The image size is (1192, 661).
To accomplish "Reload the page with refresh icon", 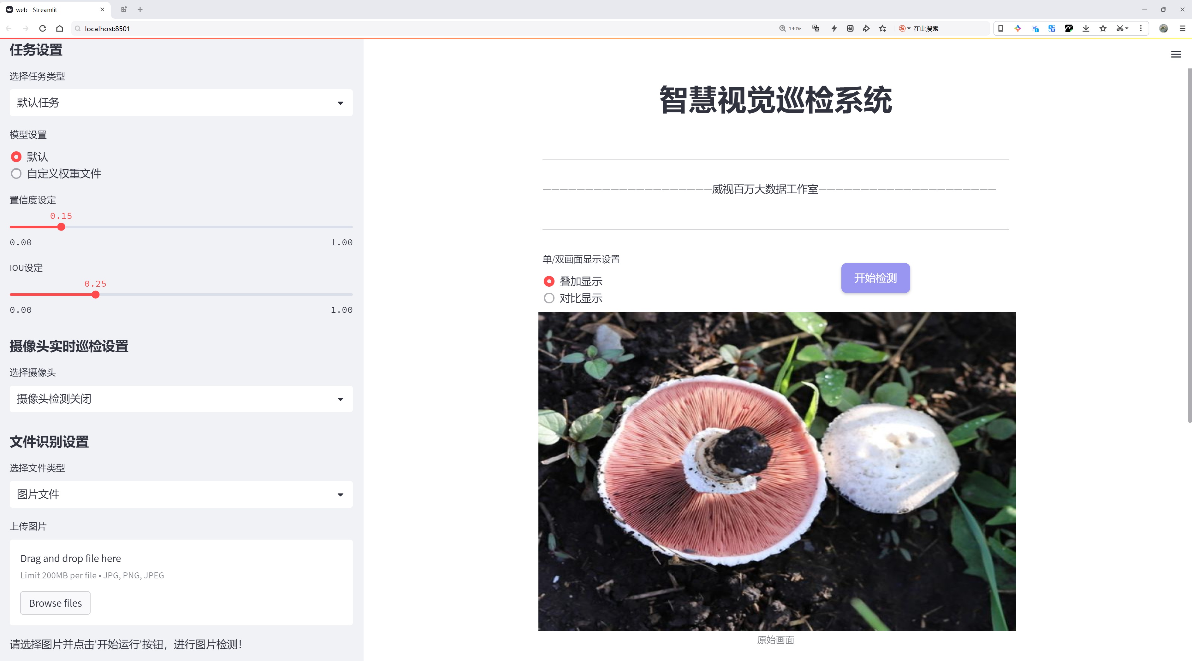I will point(43,29).
